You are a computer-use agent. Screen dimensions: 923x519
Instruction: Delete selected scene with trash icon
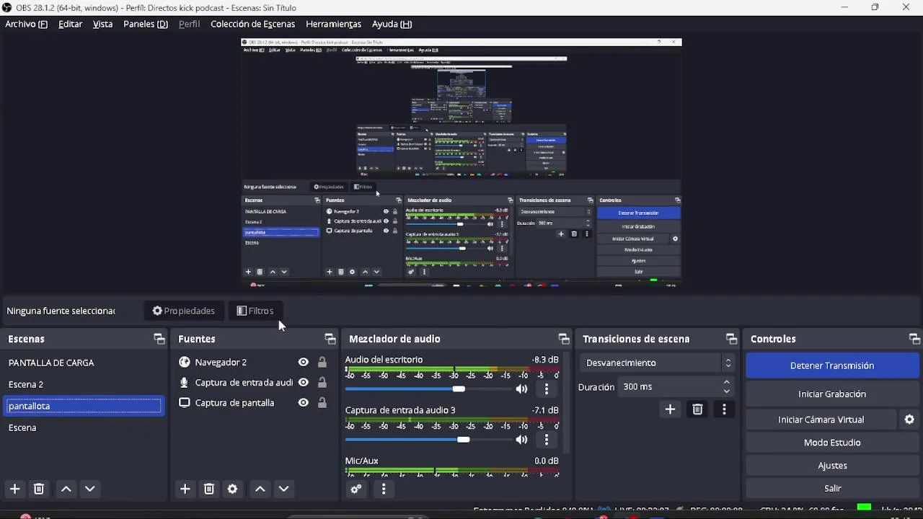(x=39, y=489)
